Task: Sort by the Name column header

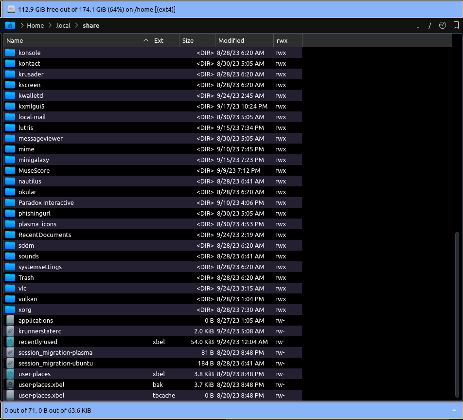Action: (77, 40)
